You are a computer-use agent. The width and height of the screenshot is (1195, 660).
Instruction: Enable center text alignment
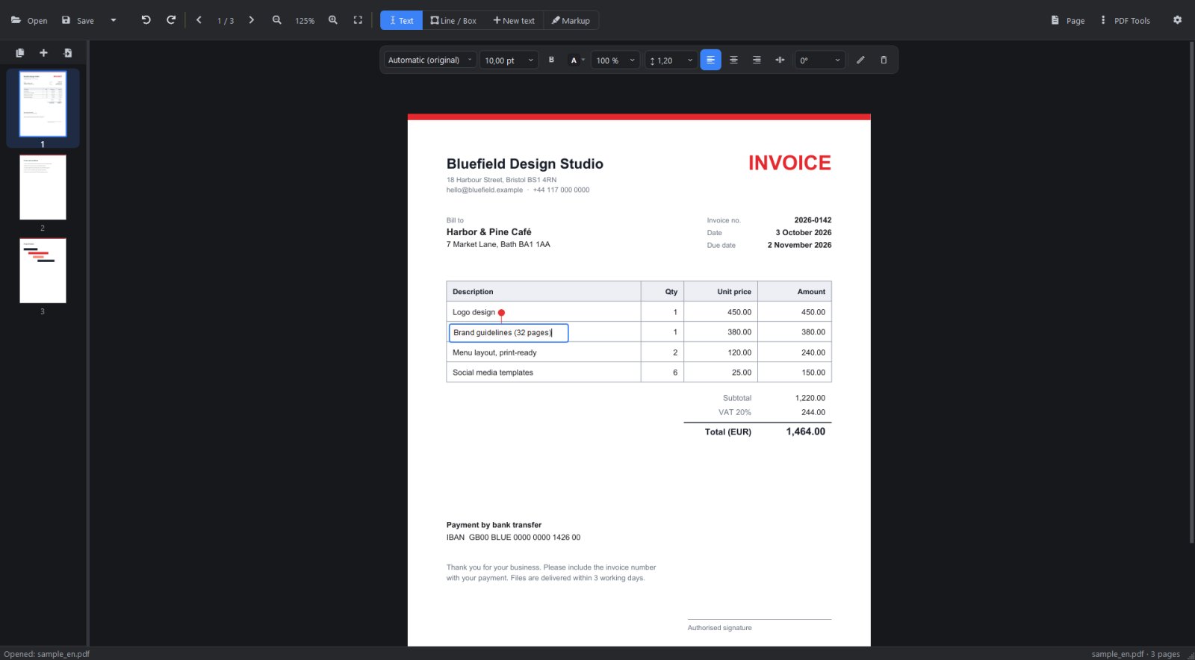733,60
